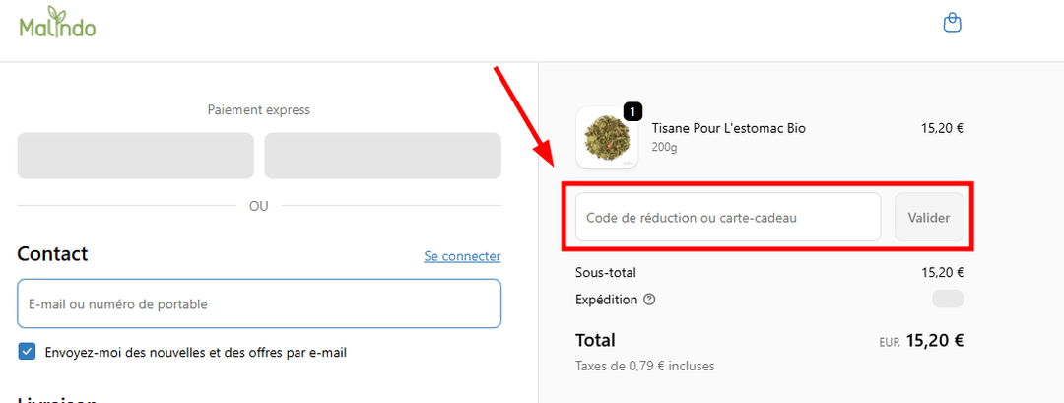
Task: Click the EUR currency label
Action: (890, 343)
